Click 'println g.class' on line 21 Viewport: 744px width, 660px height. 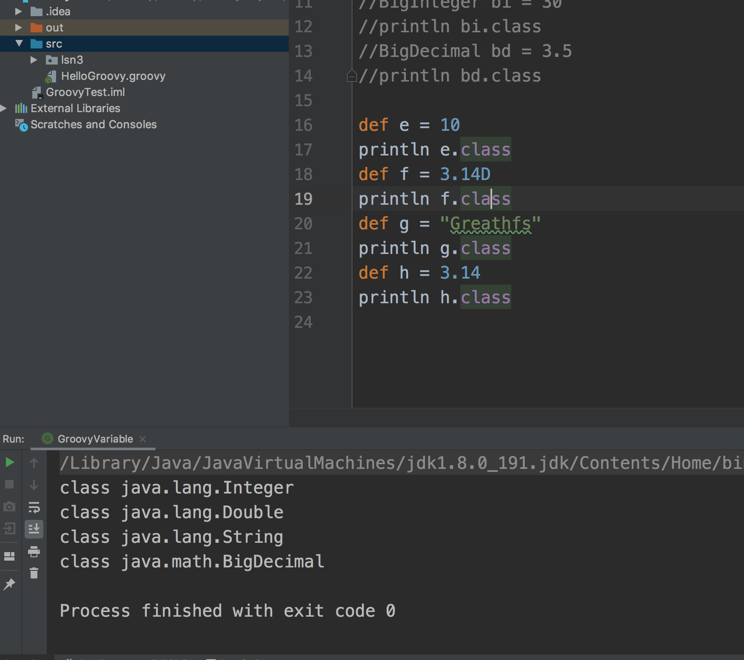coord(434,248)
